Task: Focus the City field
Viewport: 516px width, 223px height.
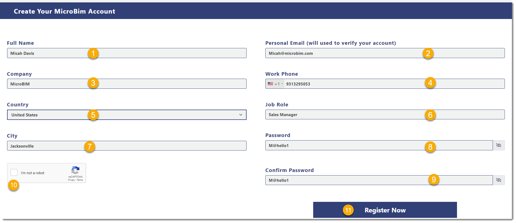Action: (127, 146)
